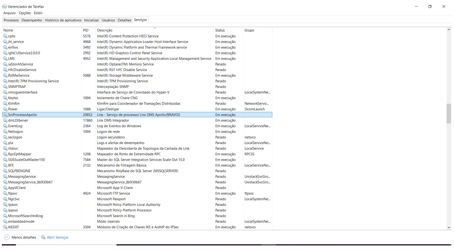Click the gear icon next to LMS
Viewport: 454px width, 250px height.
(5, 58)
